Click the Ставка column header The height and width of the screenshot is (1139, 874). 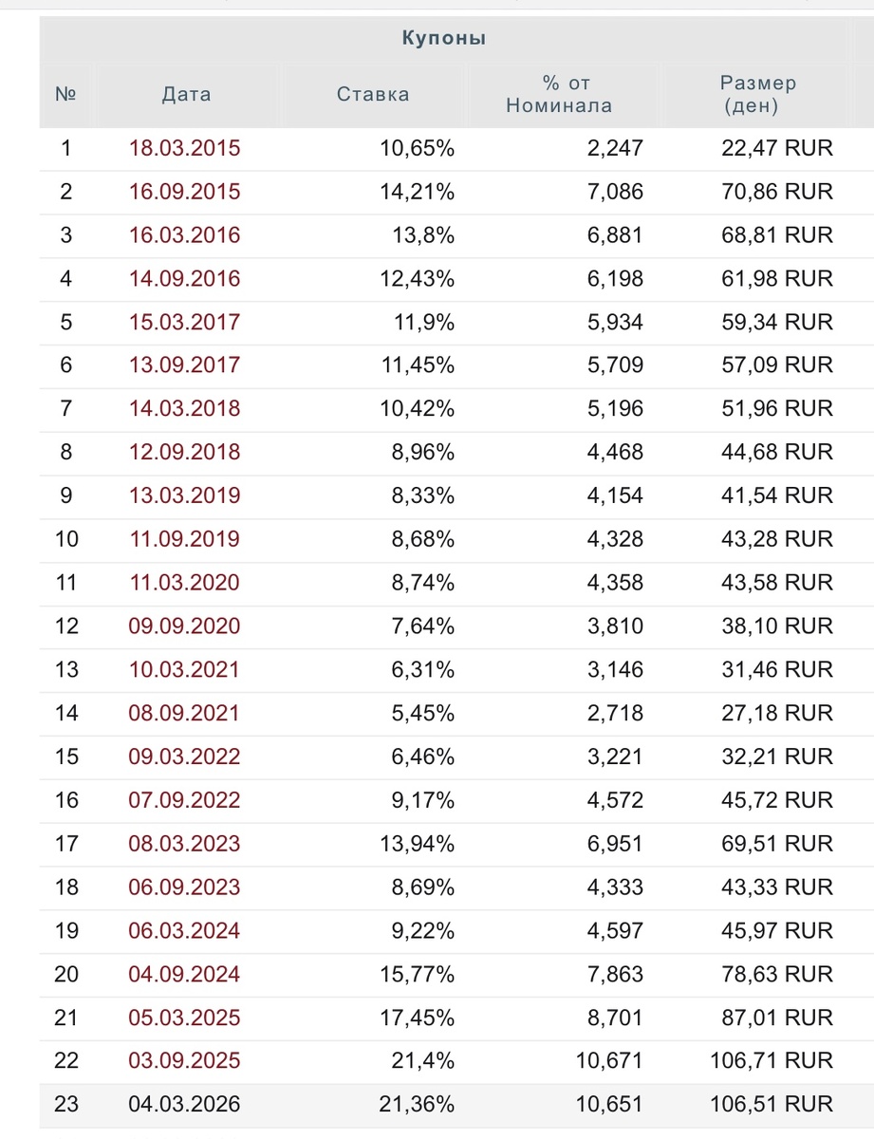(373, 94)
